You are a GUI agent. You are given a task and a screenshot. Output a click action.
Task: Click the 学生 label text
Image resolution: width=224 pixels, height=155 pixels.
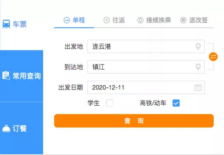pos(94,103)
